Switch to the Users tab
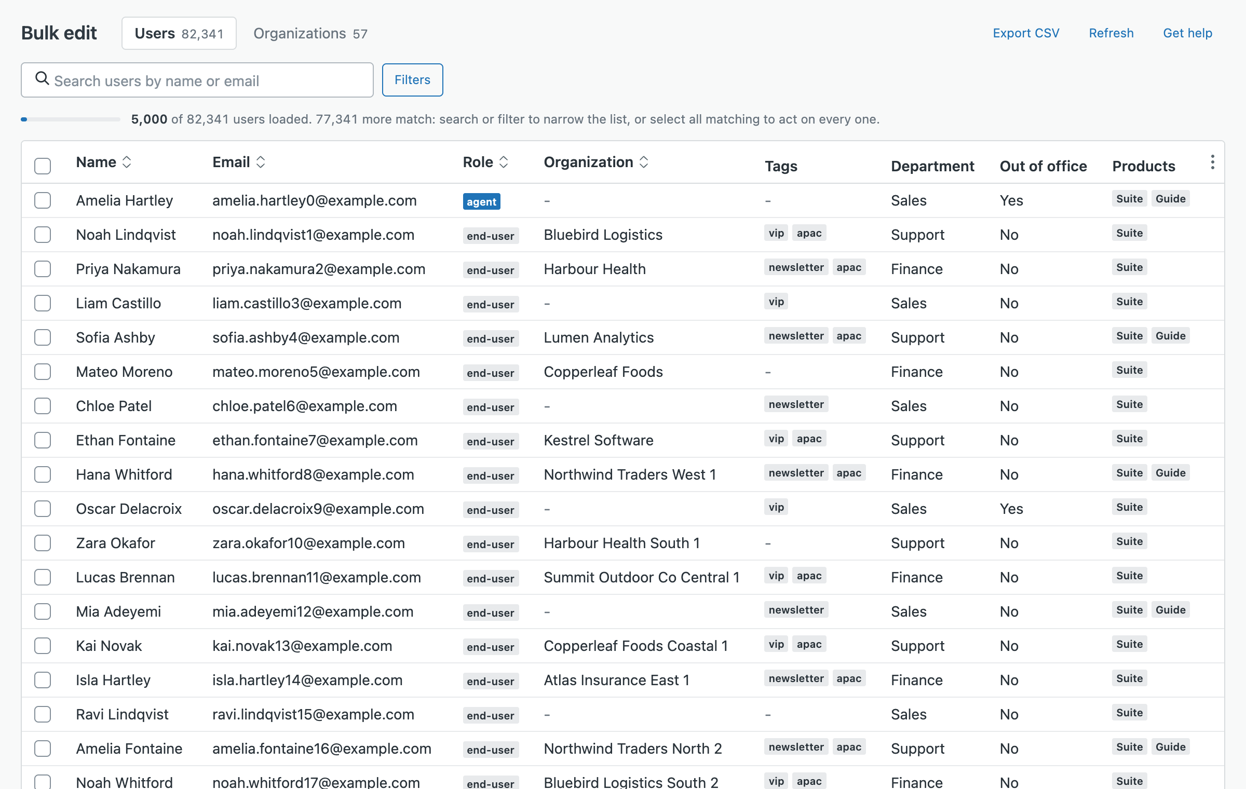This screenshot has height=789, width=1246. pyautogui.click(x=179, y=33)
